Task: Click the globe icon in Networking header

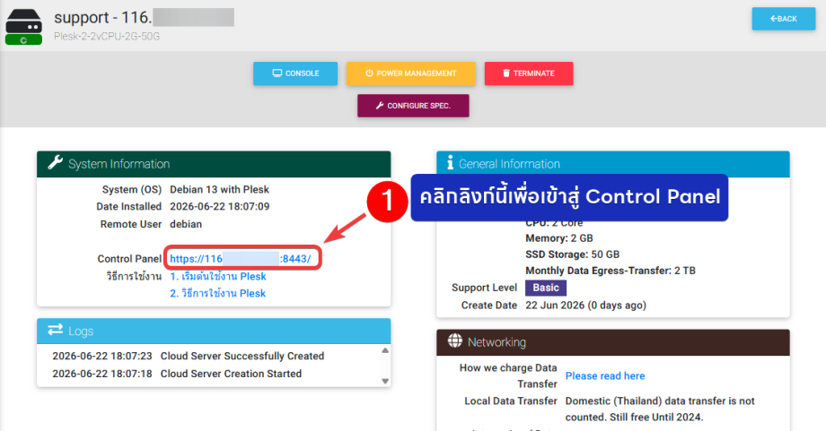Action: click(454, 341)
